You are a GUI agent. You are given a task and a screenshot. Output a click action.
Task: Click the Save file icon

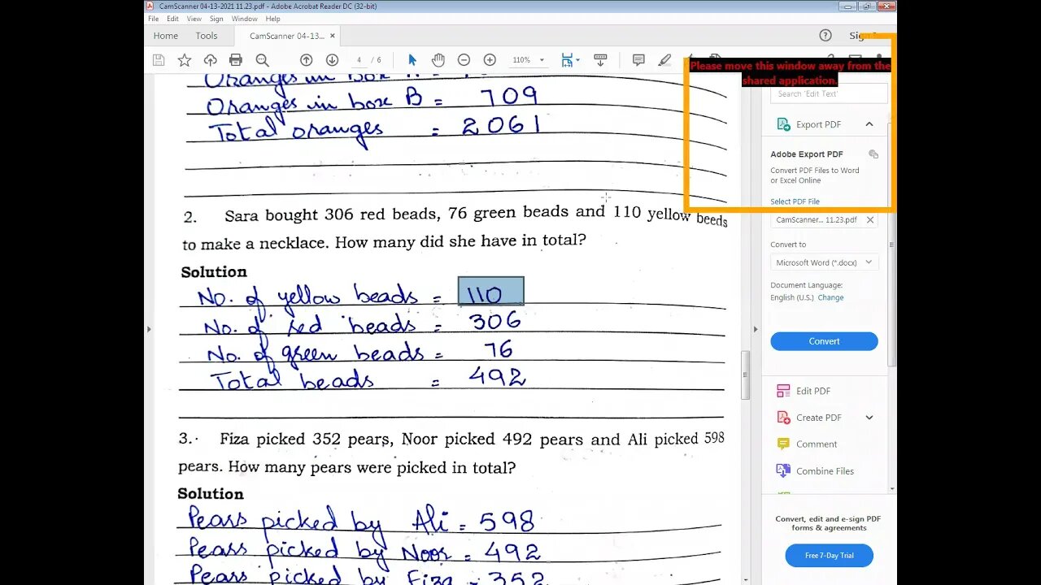(x=159, y=60)
